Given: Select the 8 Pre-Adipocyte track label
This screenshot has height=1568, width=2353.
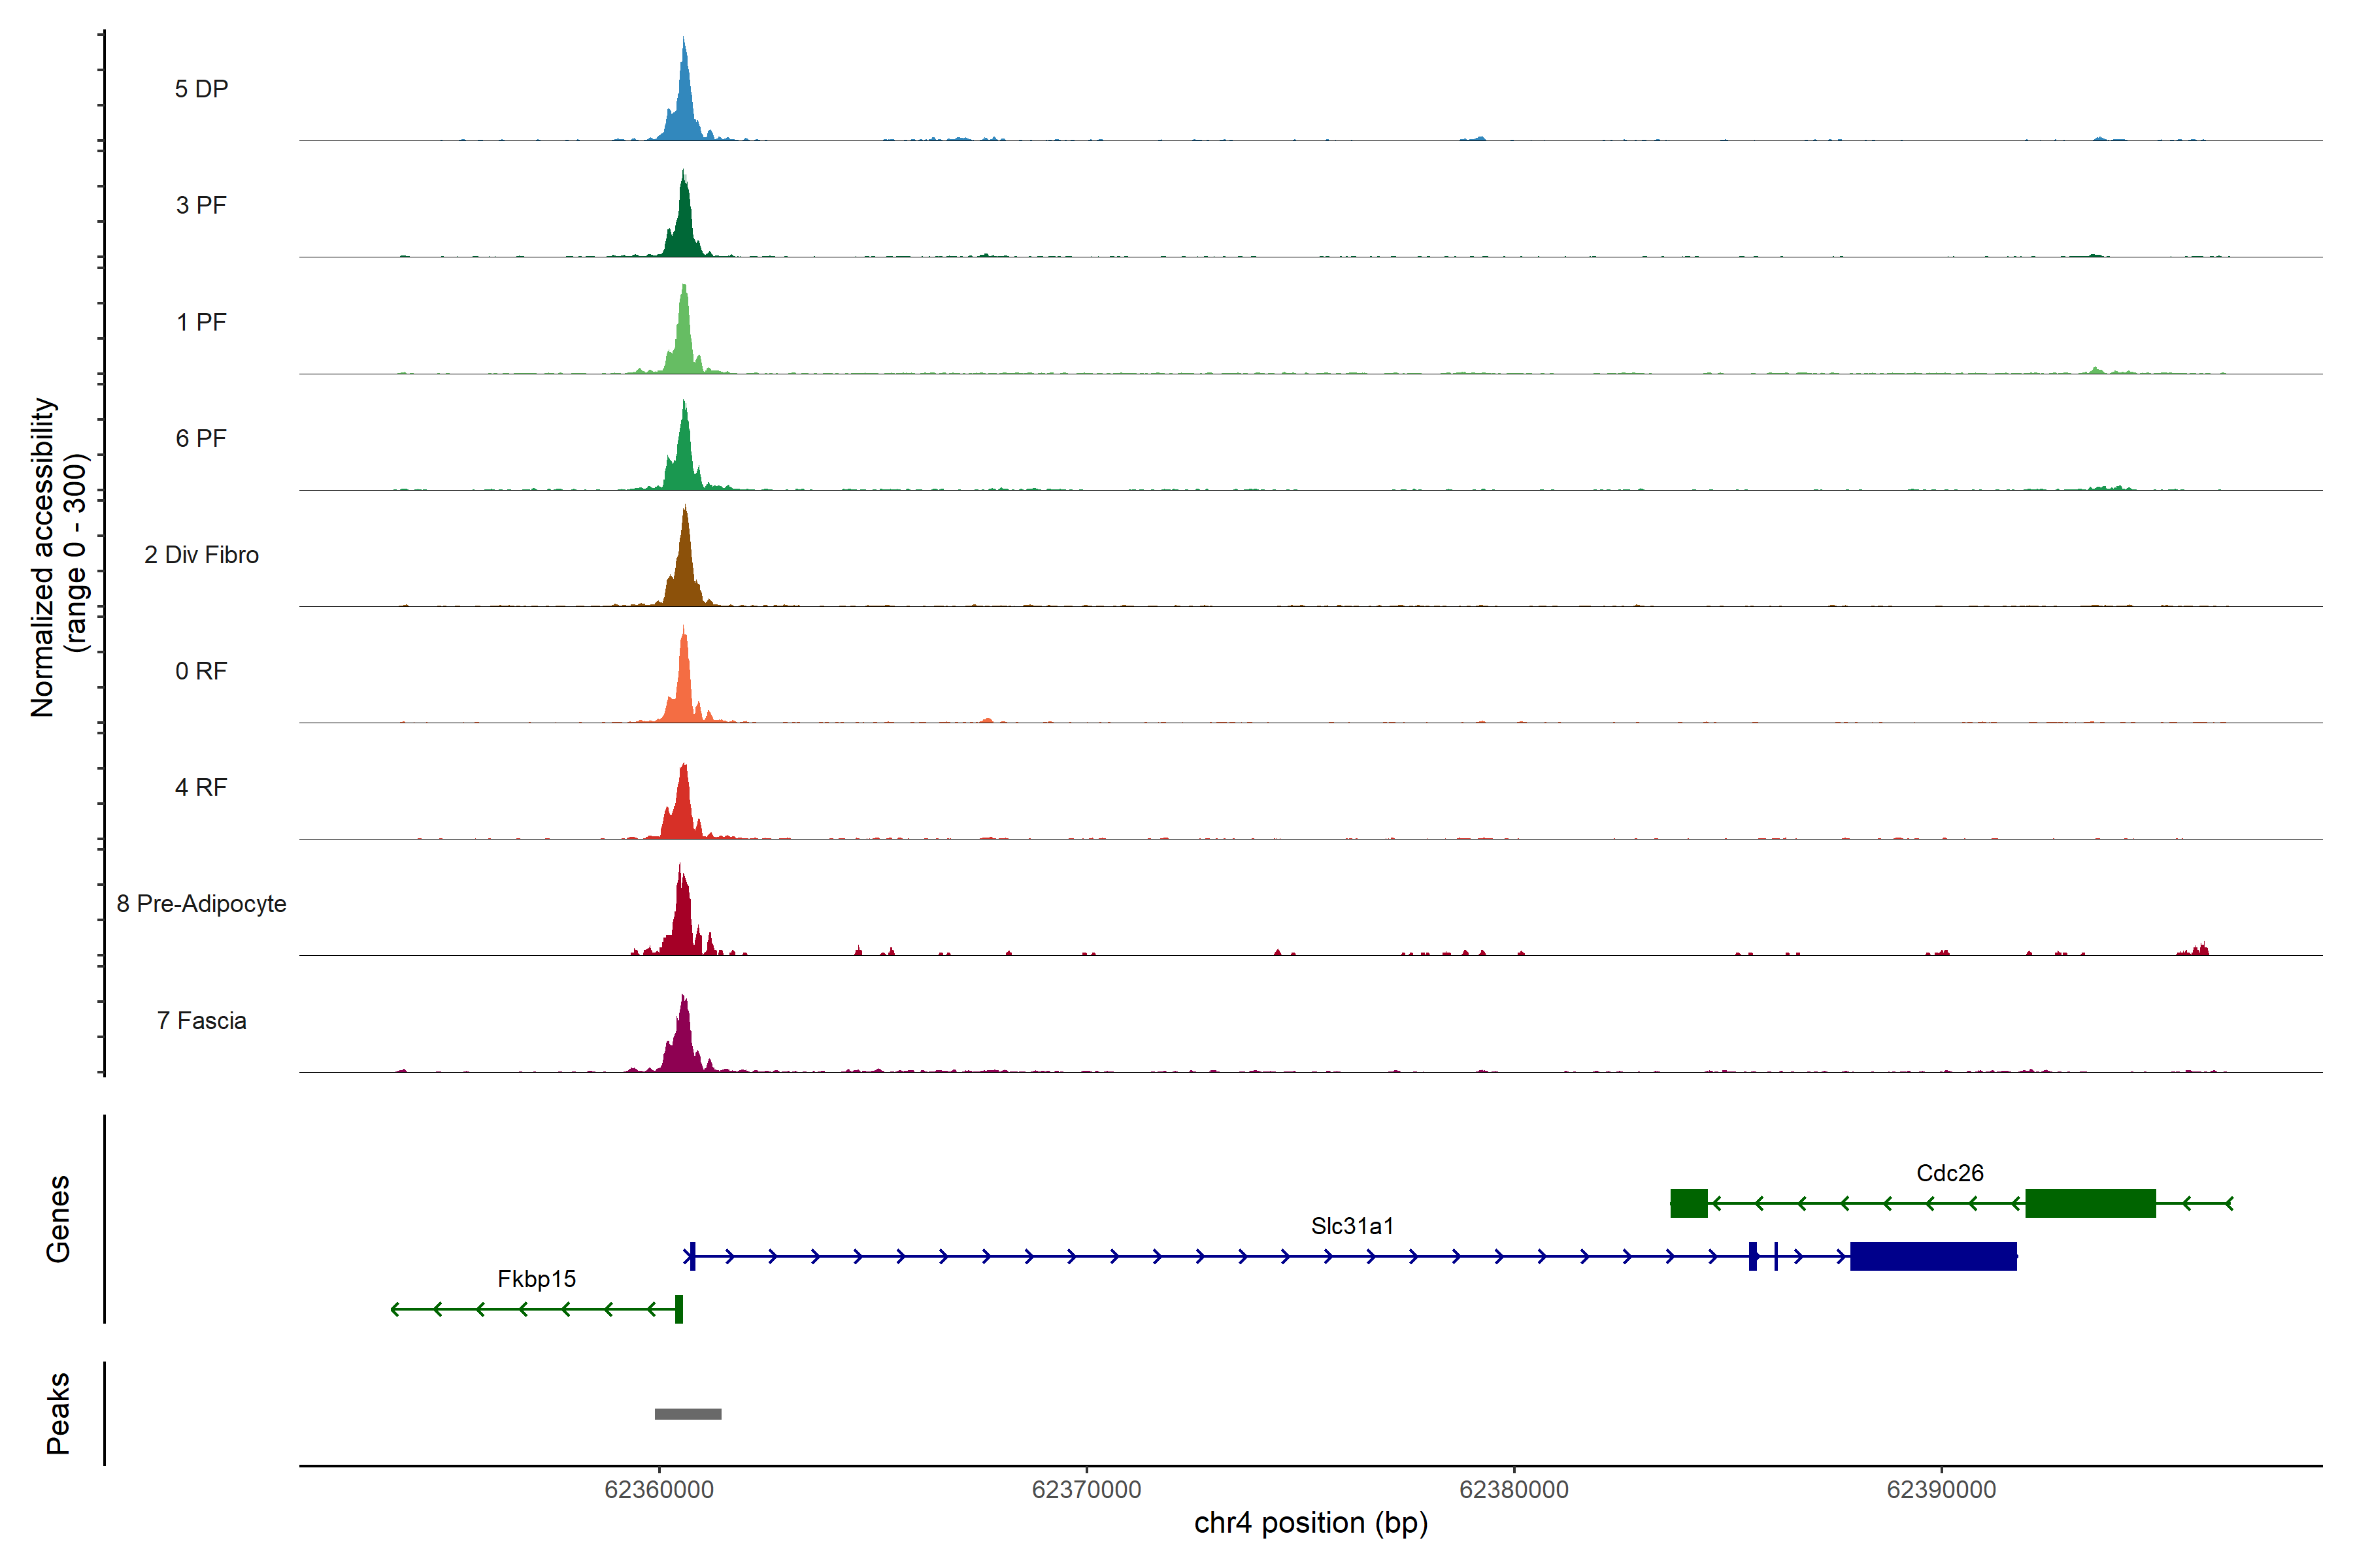Looking at the screenshot, I should [x=201, y=904].
